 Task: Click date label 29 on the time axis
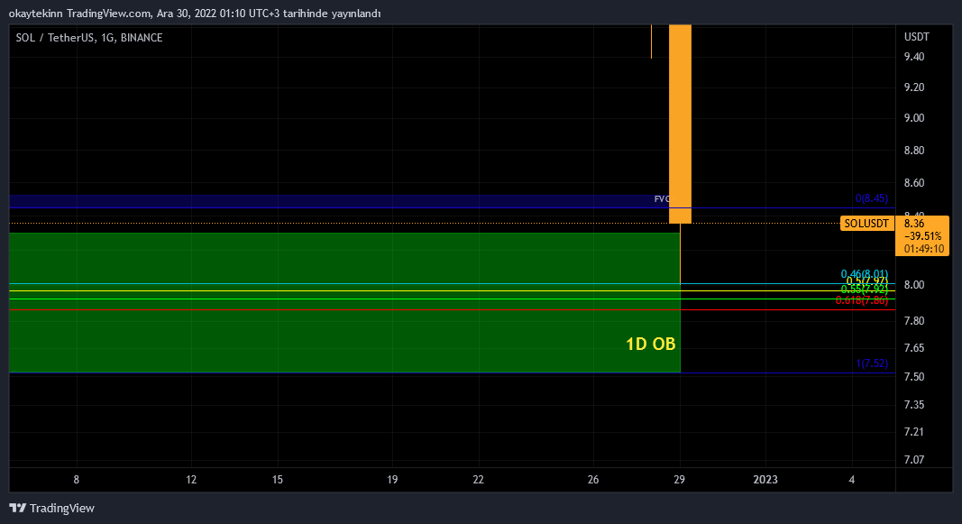679,480
